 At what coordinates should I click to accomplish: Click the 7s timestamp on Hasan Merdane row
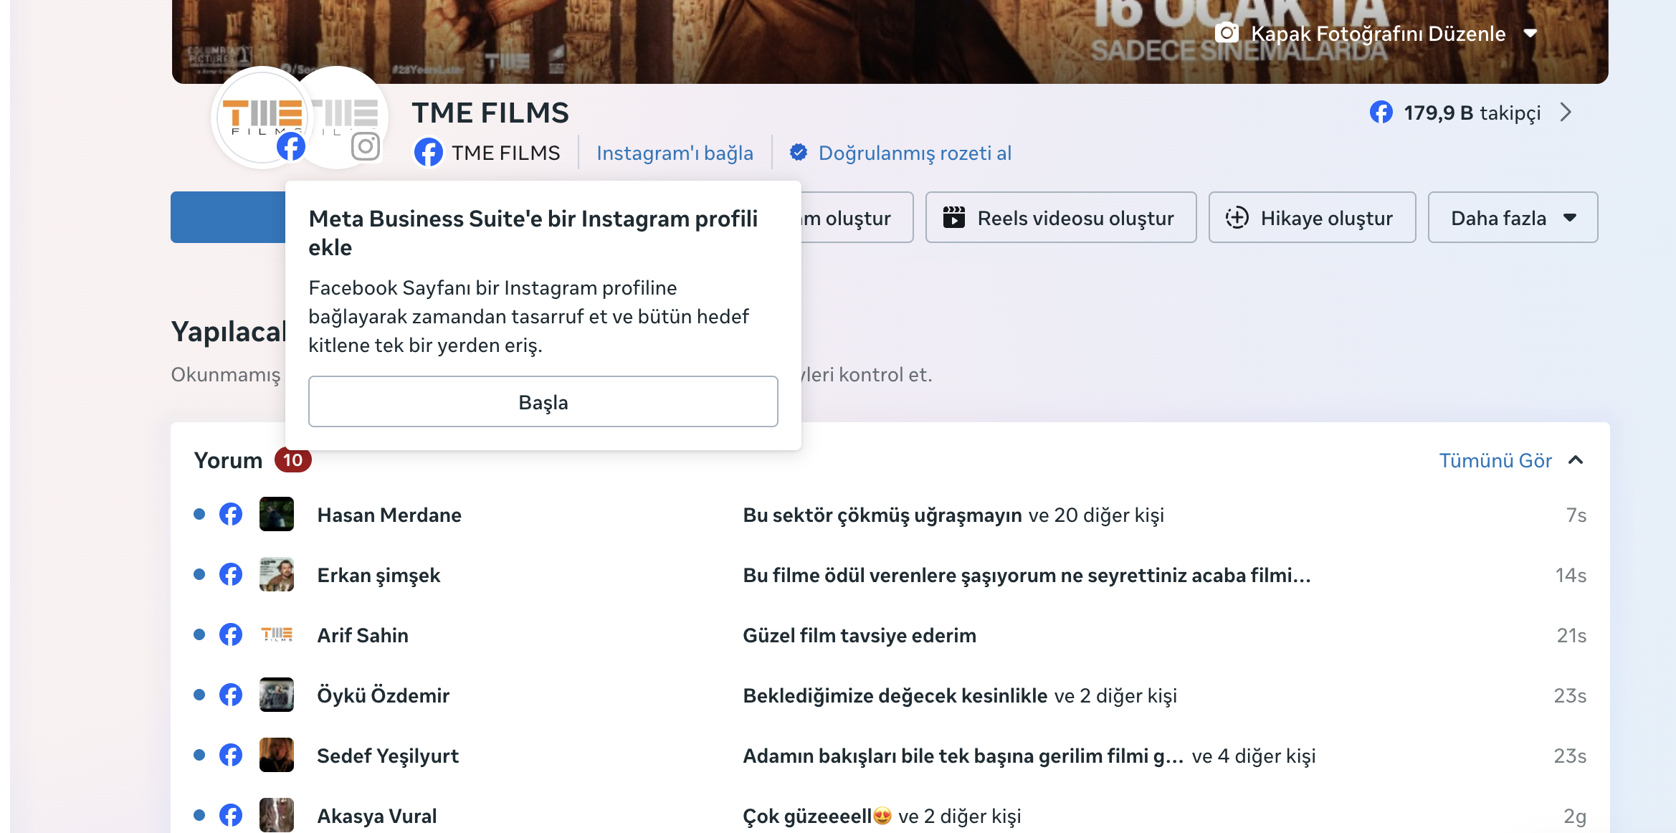click(1576, 515)
